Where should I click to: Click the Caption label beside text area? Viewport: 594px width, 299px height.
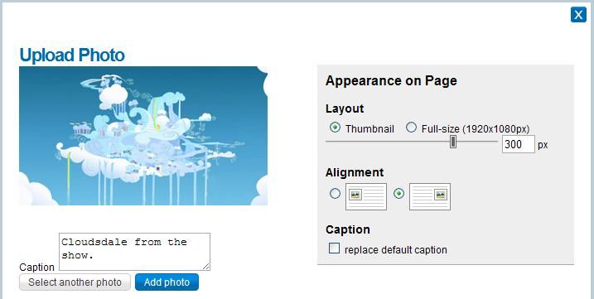(x=36, y=268)
